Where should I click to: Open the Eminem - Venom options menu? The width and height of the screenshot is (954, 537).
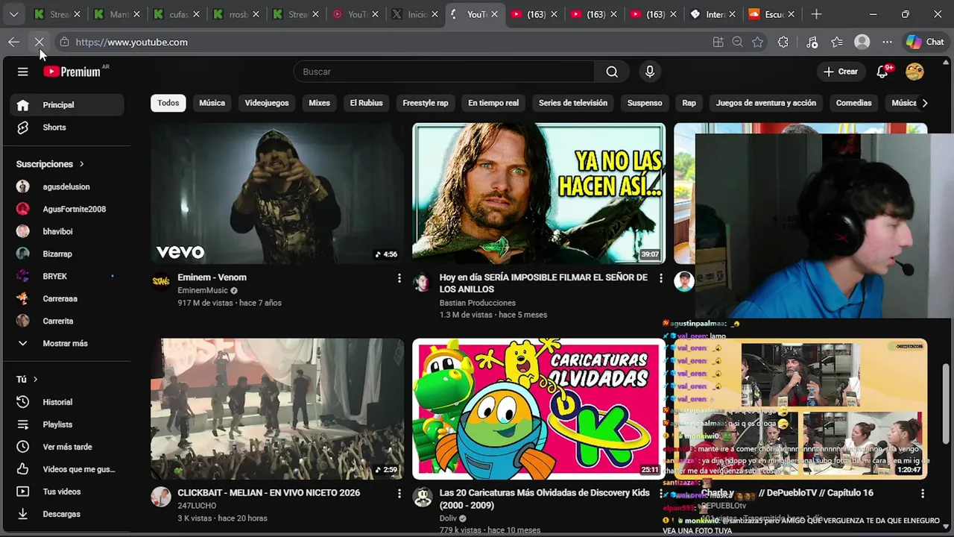coord(399,278)
